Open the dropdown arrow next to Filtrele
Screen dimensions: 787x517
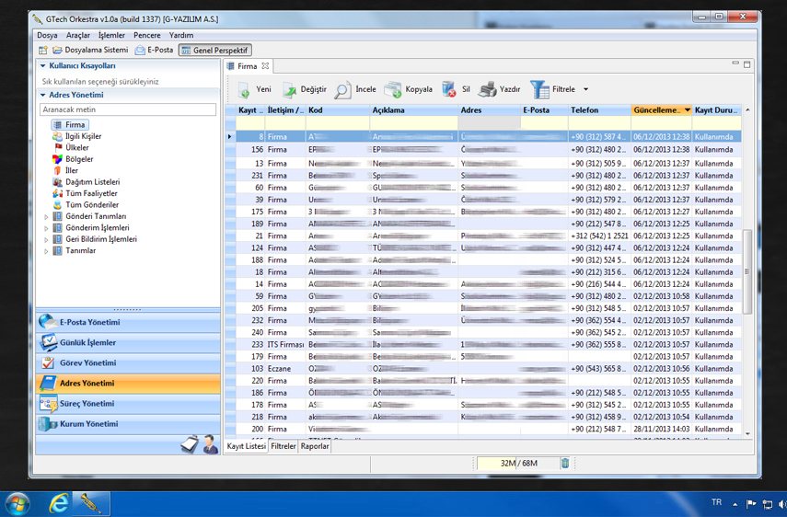[586, 90]
